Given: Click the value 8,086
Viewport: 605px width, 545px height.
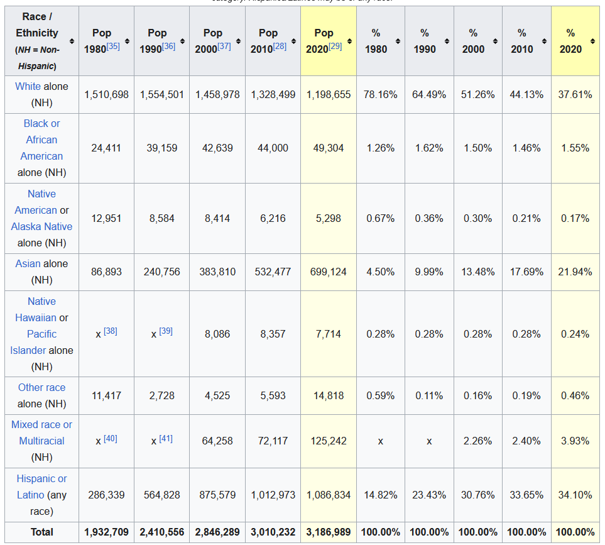Looking at the screenshot, I should point(217,334).
